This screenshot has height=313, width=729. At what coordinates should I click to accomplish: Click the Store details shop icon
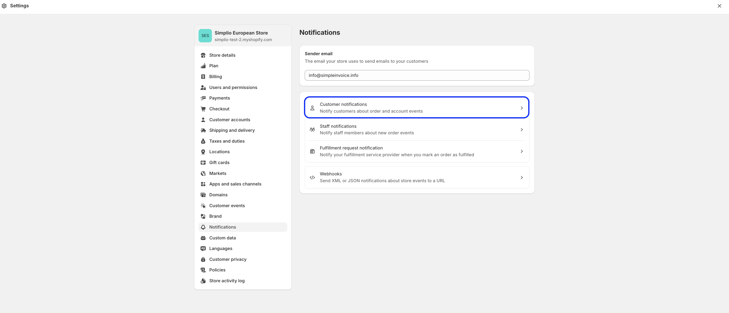[x=203, y=55]
